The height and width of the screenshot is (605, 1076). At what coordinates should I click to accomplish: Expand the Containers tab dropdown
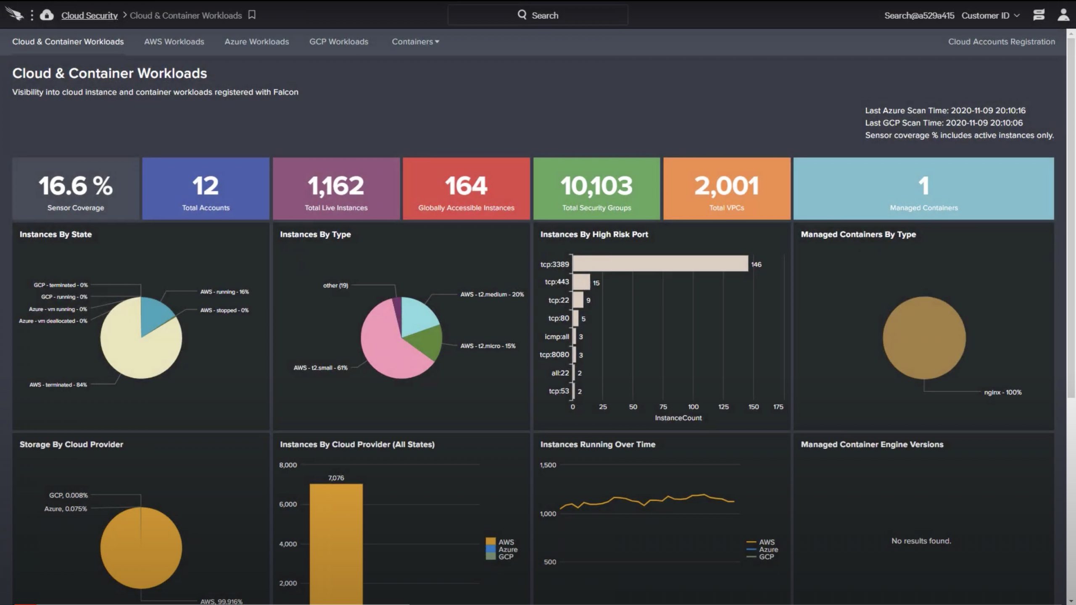pyautogui.click(x=415, y=42)
